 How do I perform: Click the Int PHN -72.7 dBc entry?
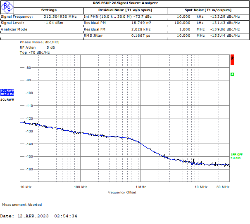pos(118,17)
